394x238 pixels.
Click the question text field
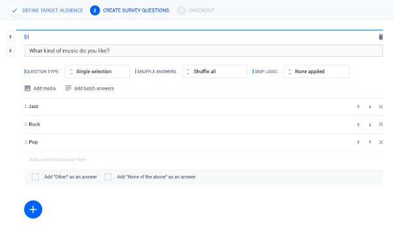203,51
